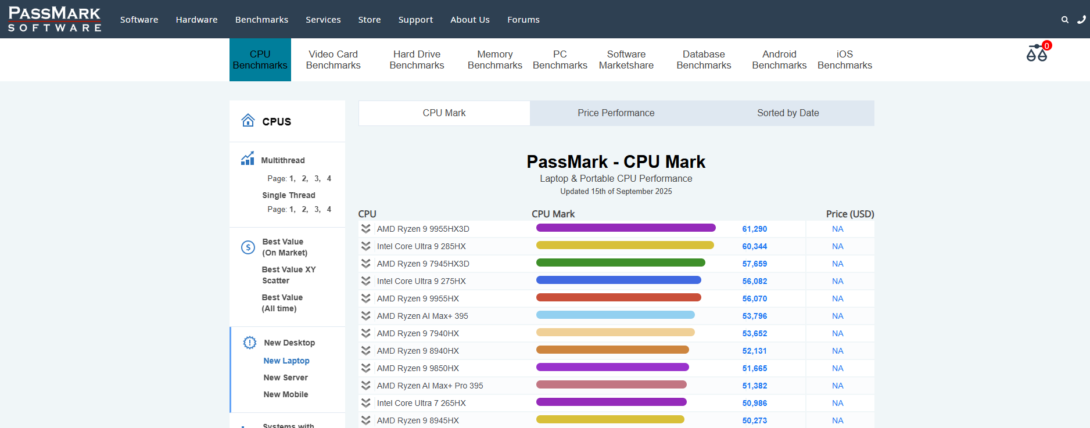Switch to Memory Benchmarks
The image size is (1090, 428).
coord(495,60)
